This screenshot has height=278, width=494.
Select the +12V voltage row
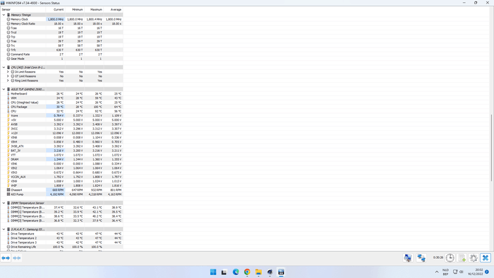(62, 133)
